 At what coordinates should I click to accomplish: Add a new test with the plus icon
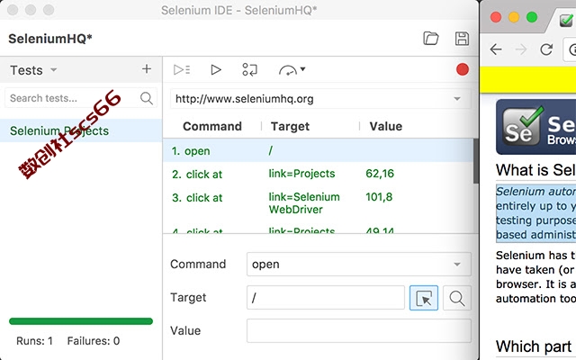[147, 68]
